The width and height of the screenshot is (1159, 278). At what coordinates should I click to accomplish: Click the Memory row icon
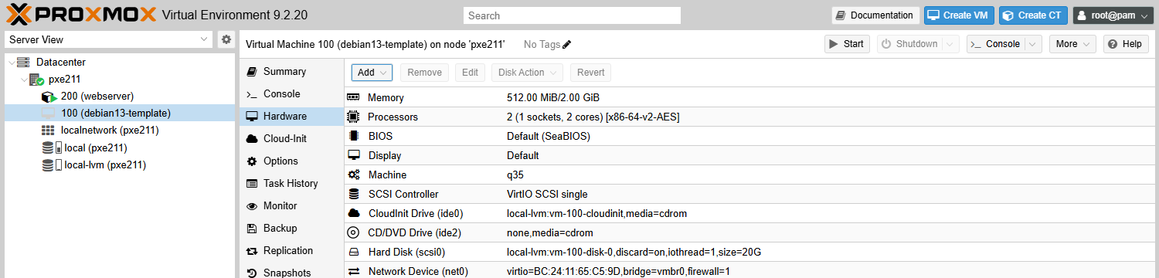[354, 97]
